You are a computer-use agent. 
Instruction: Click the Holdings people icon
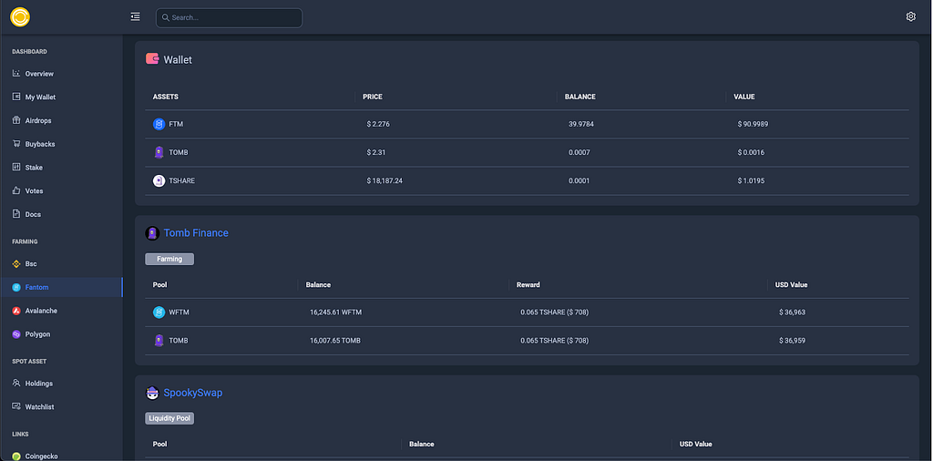(16, 384)
